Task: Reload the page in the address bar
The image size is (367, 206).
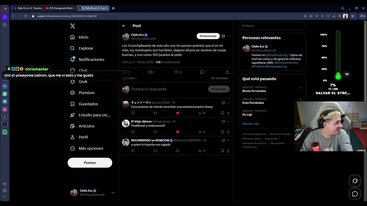Action: click(26, 16)
